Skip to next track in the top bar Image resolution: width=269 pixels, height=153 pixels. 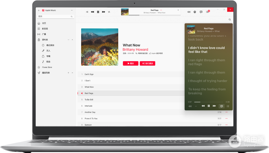pos(103,12)
